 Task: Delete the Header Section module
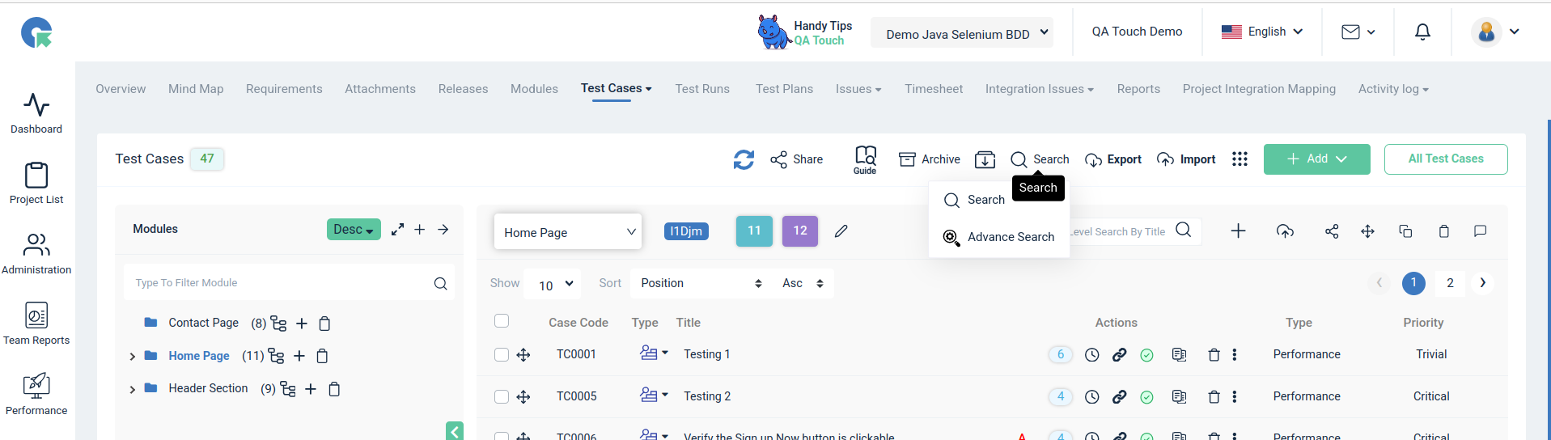click(334, 389)
